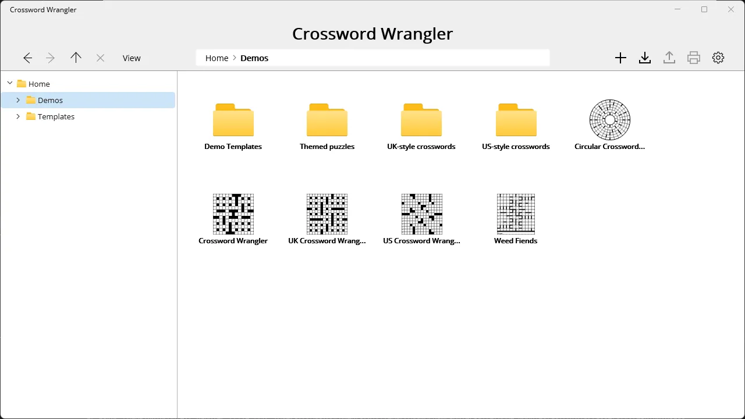The height and width of the screenshot is (419, 745).
Task: Expand the Templates tree node
Action: 18,116
